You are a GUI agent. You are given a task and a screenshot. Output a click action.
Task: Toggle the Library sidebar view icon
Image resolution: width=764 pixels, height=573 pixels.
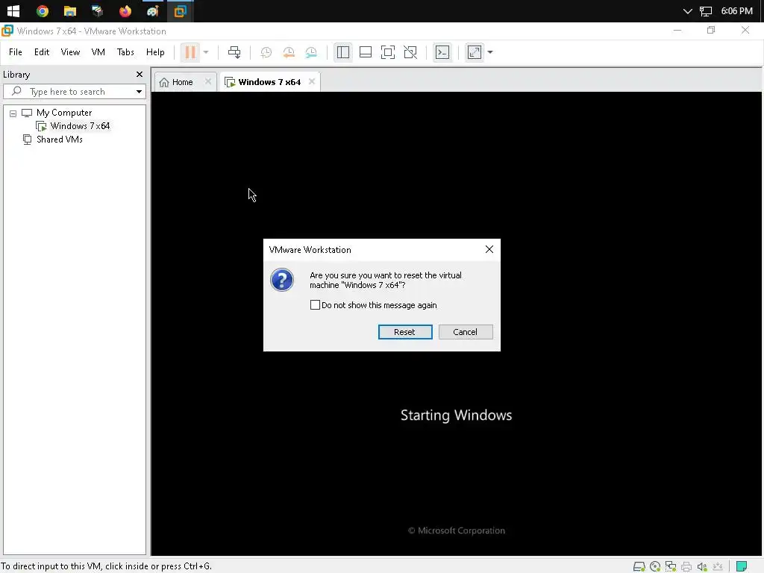(343, 52)
